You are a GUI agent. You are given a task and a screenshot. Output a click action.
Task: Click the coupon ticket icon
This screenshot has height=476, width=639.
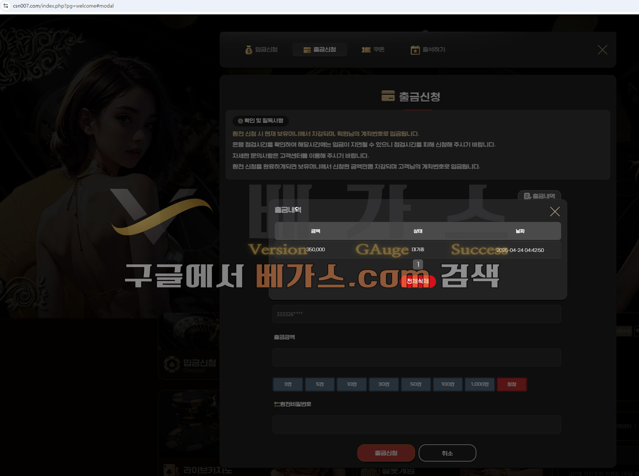pyautogui.click(x=366, y=50)
